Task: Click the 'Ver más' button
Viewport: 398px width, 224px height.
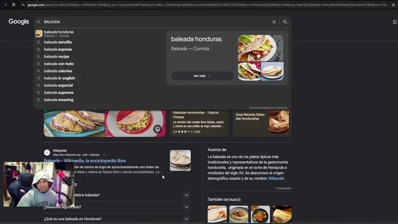Action: click(202, 76)
